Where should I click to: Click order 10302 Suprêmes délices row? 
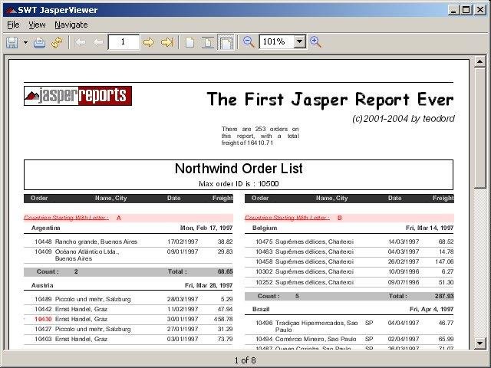[x=349, y=271]
